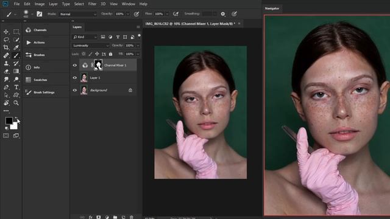Open the brush Mode dropdown
The height and width of the screenshot is (219, 390).
point(78,14)
